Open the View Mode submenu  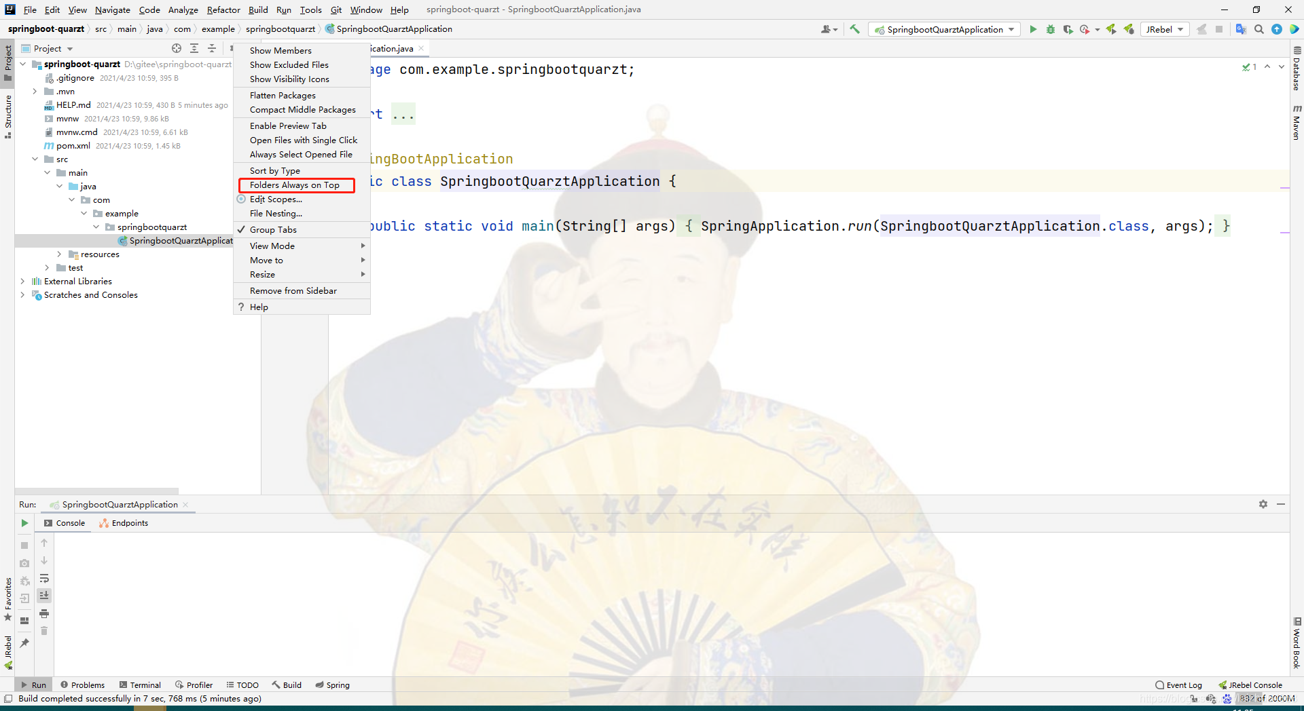pyautogui.click(x=302, y=246)
